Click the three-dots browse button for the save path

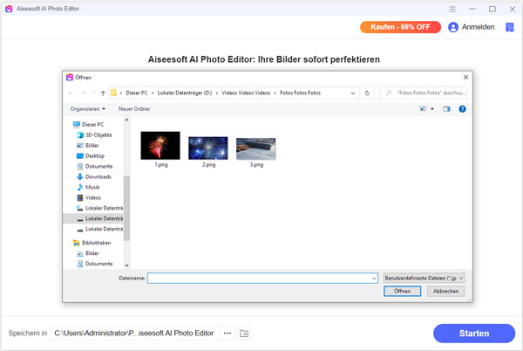click(x=228, y=334)
